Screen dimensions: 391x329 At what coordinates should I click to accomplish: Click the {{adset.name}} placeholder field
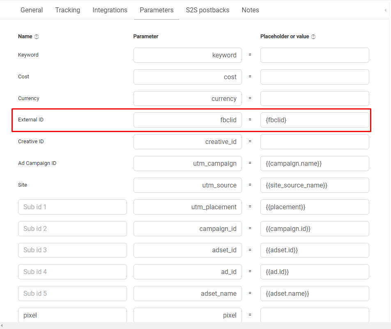coord(315,293)
